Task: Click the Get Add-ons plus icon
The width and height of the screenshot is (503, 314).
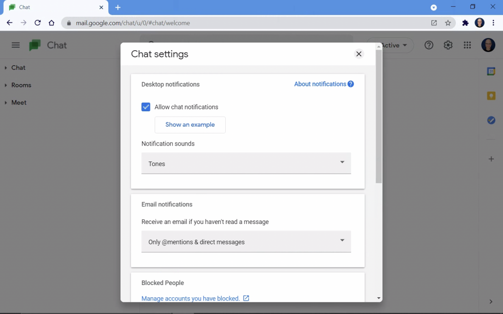Action: click(x=491, y=159)
